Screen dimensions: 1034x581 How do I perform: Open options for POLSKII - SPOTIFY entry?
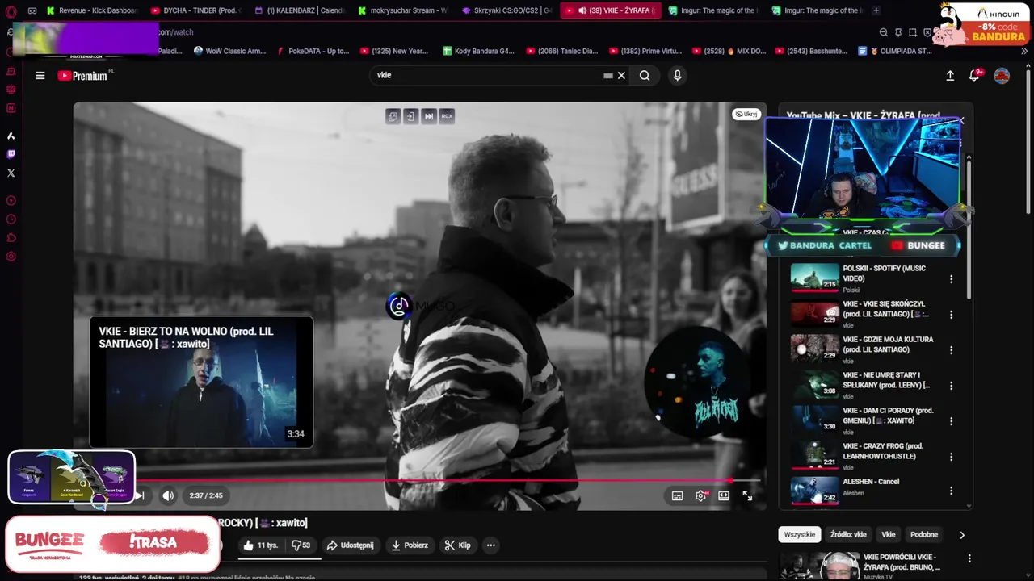(951, 279)
